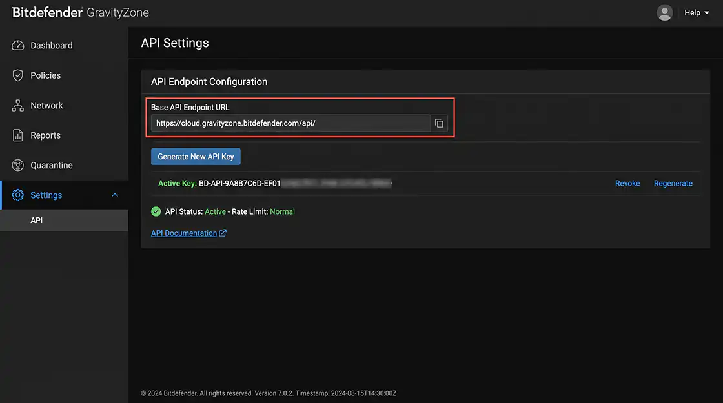Open the API Documentation link
723x403 pixels.
pos(184,233)
